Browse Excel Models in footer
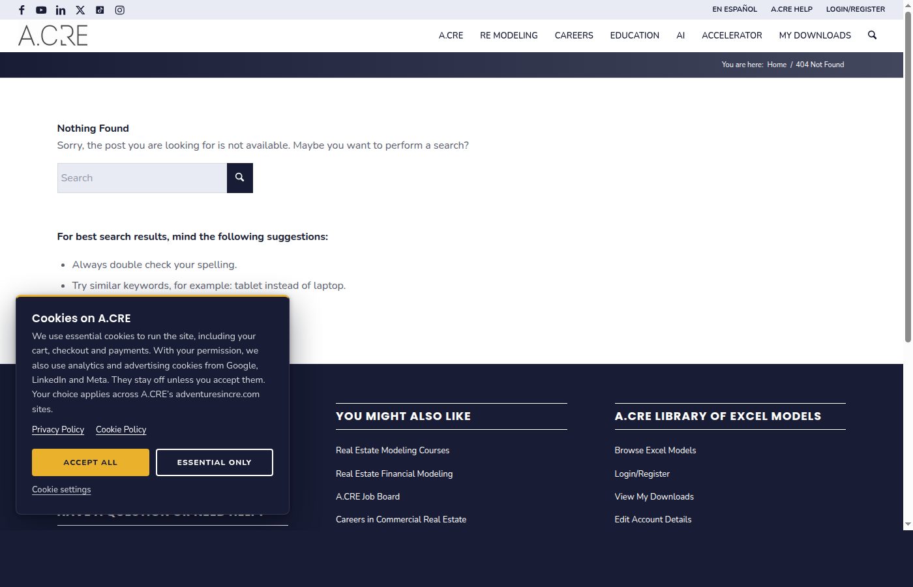Screen dimensions: 913x587 (x=655, y=450)
